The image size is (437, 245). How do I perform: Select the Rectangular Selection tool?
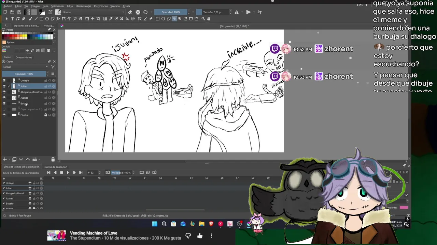click(157, 19)
